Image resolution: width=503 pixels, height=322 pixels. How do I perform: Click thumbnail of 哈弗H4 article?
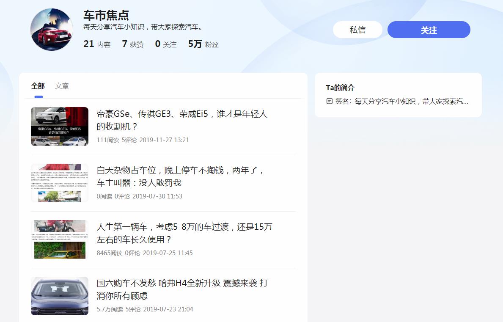[60, 296]
